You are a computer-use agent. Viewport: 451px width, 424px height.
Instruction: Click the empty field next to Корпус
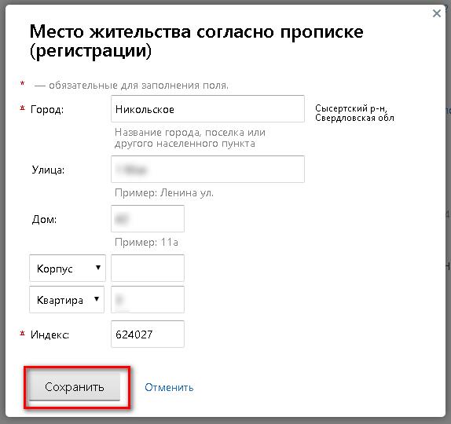click(148, 269)
